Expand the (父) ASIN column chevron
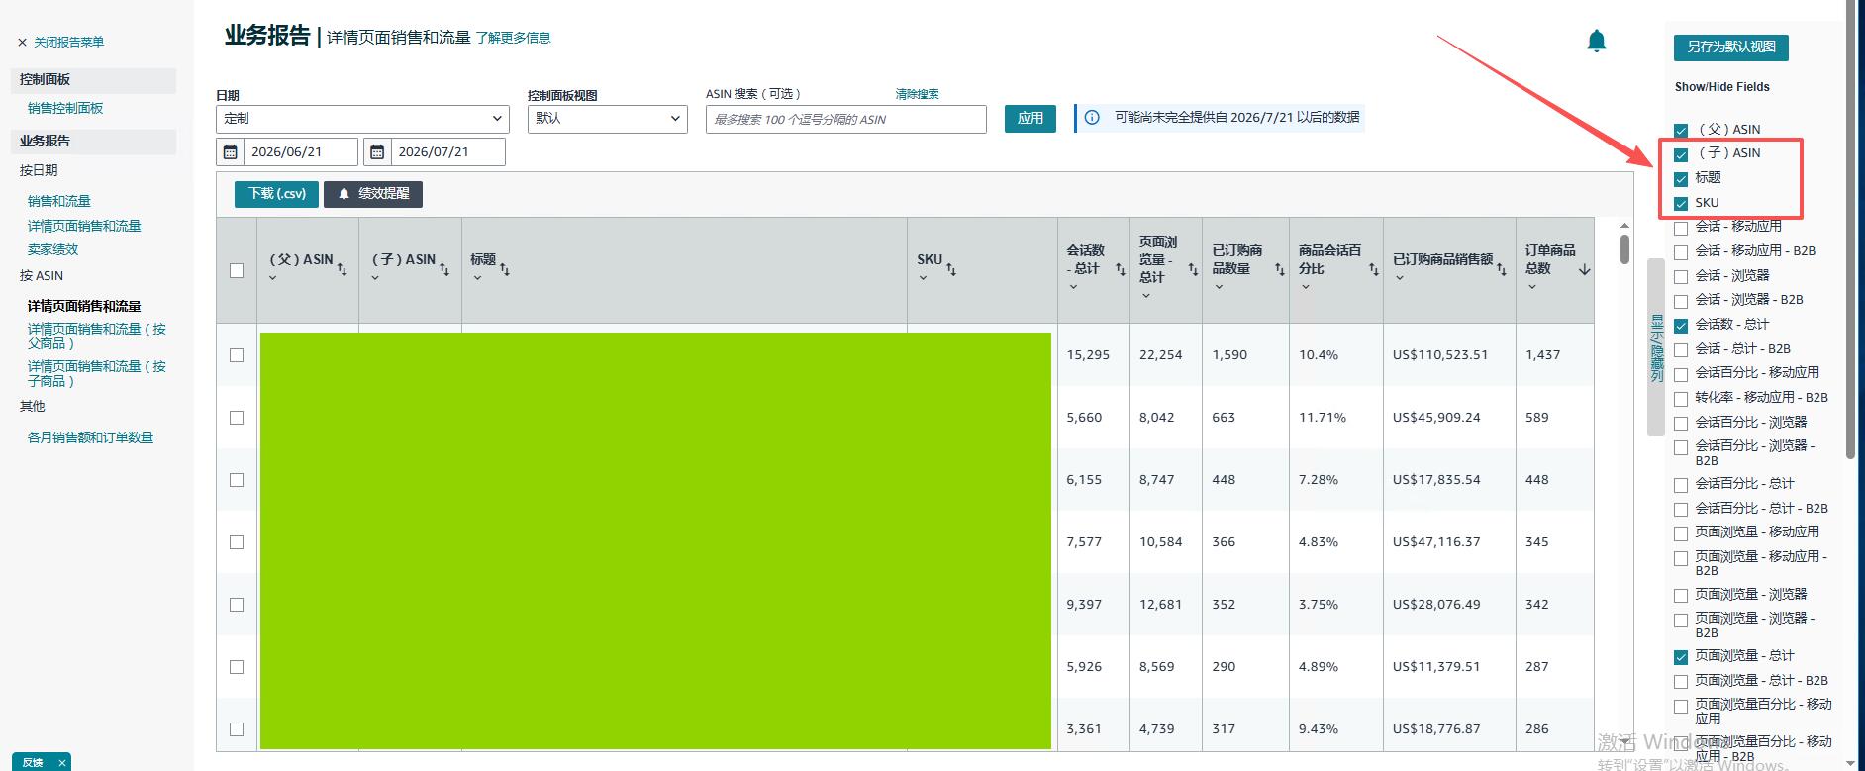1865x771 pixels. coord(273,278)
